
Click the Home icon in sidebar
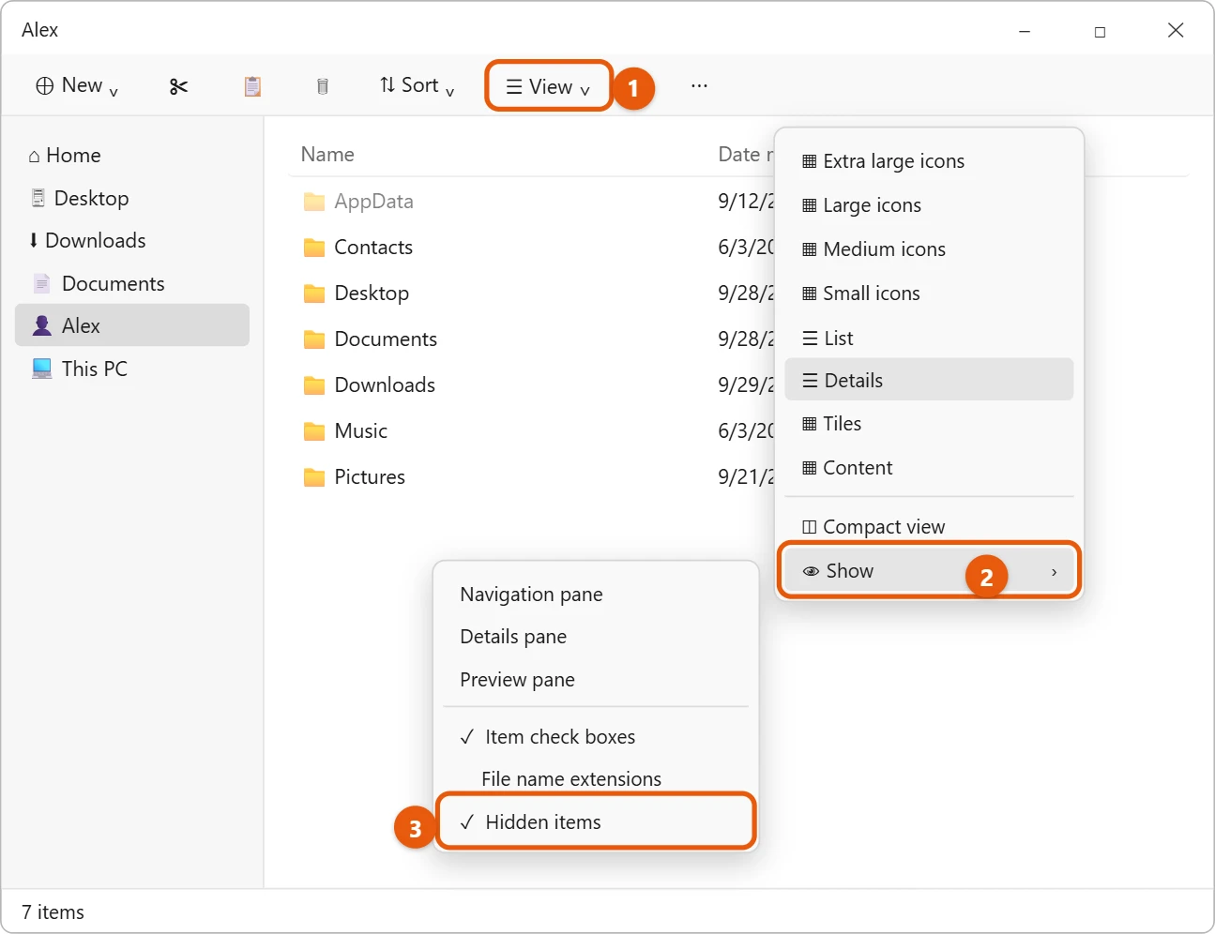click(35, 156)
